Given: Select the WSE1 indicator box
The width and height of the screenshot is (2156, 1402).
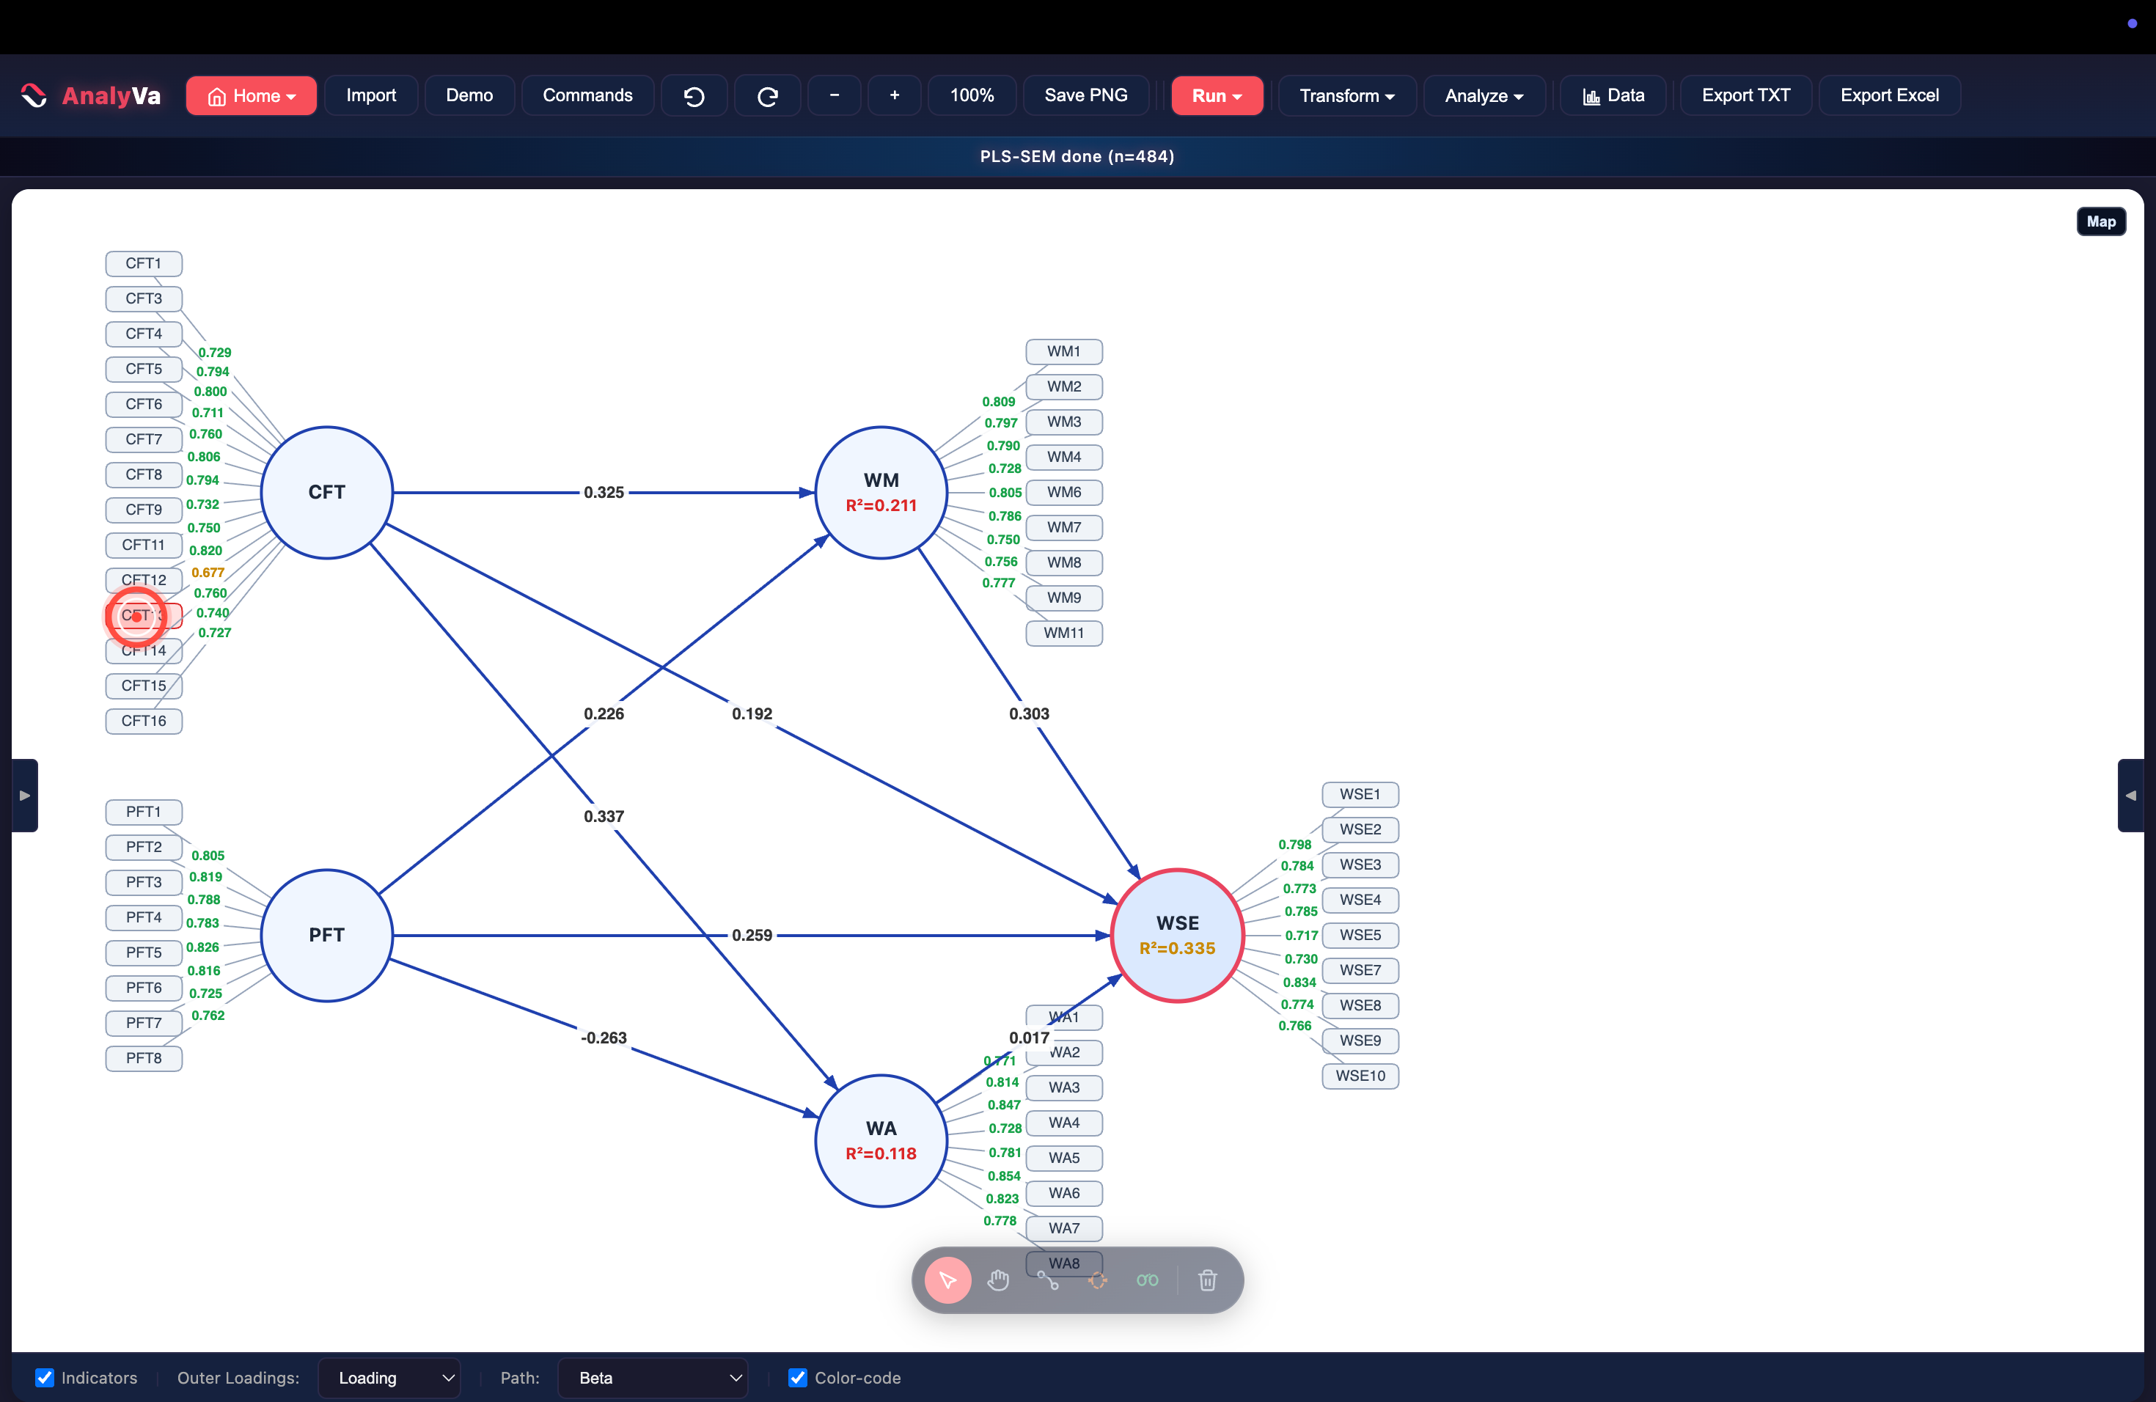Looking at the screenshot, I should tap(1360, 794).
